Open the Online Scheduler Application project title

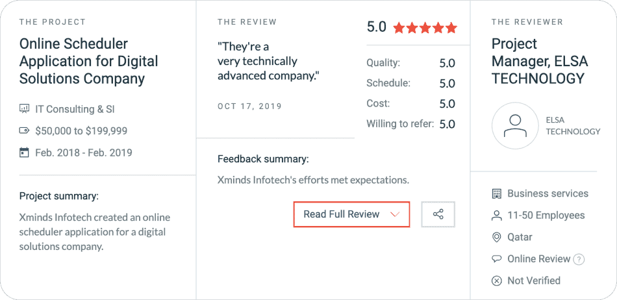[x=89, y=62]
